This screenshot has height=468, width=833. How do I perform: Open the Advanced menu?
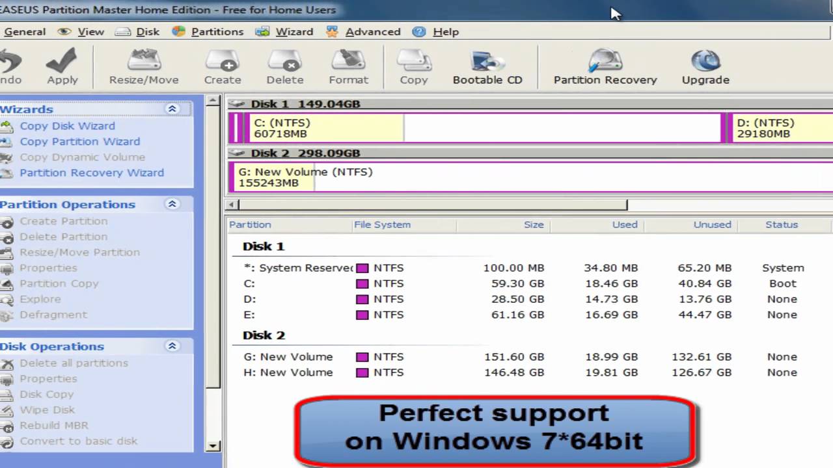tap(363, 31)
